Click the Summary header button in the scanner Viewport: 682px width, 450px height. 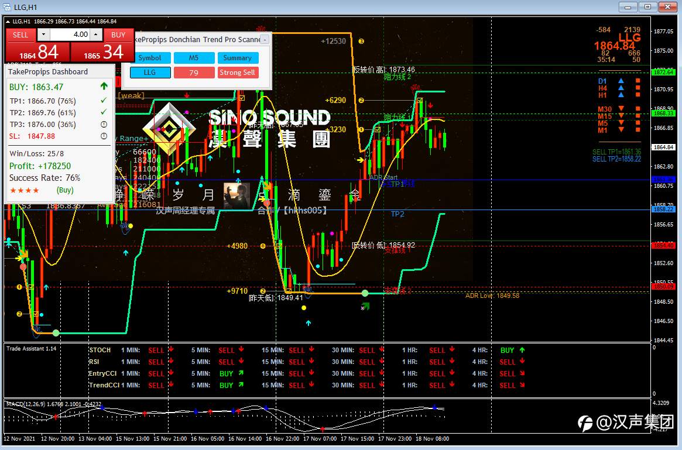point(238,58)
